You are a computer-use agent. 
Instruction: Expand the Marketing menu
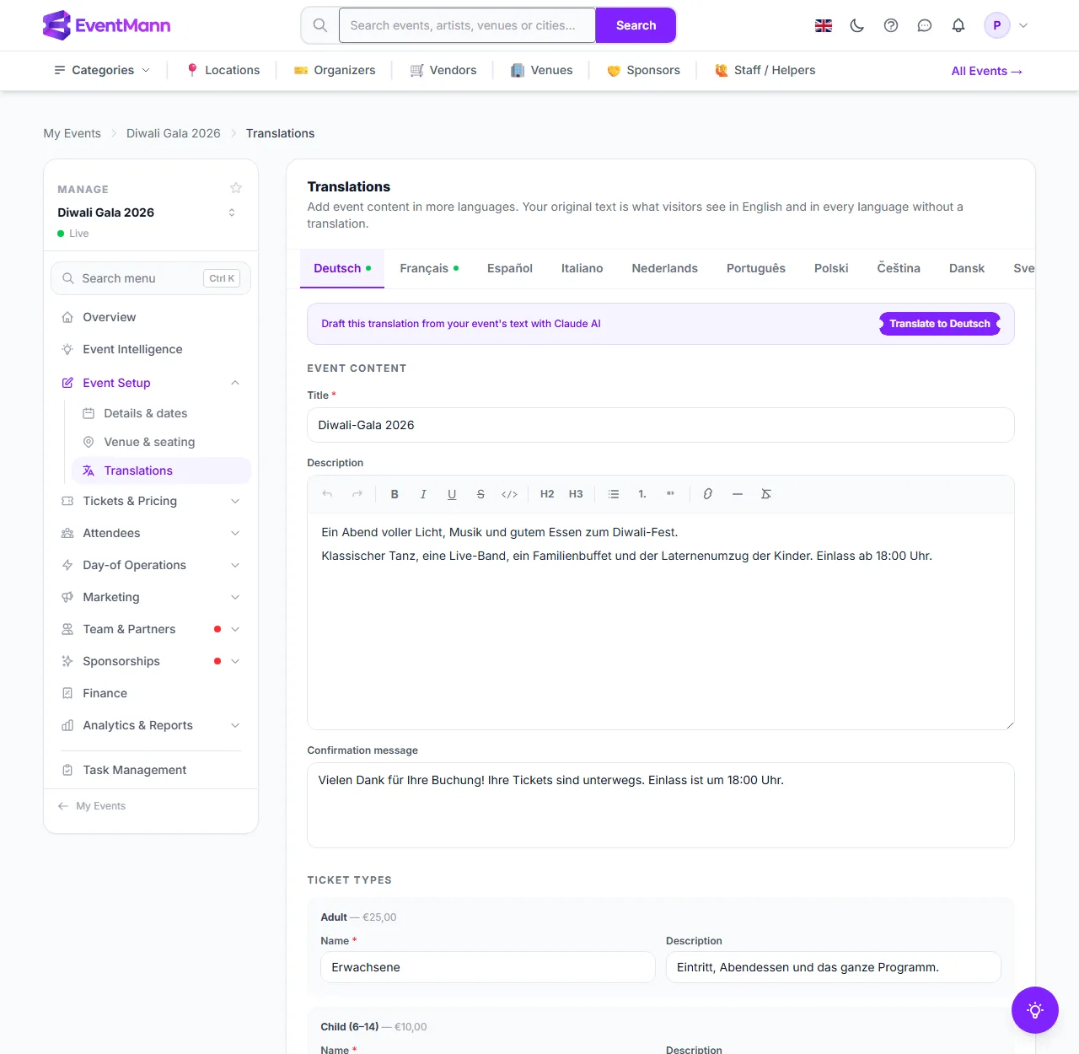[151, 597]
